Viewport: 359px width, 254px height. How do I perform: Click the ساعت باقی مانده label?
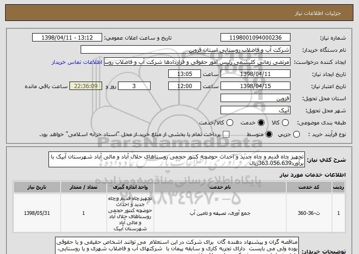pos(46,86)
